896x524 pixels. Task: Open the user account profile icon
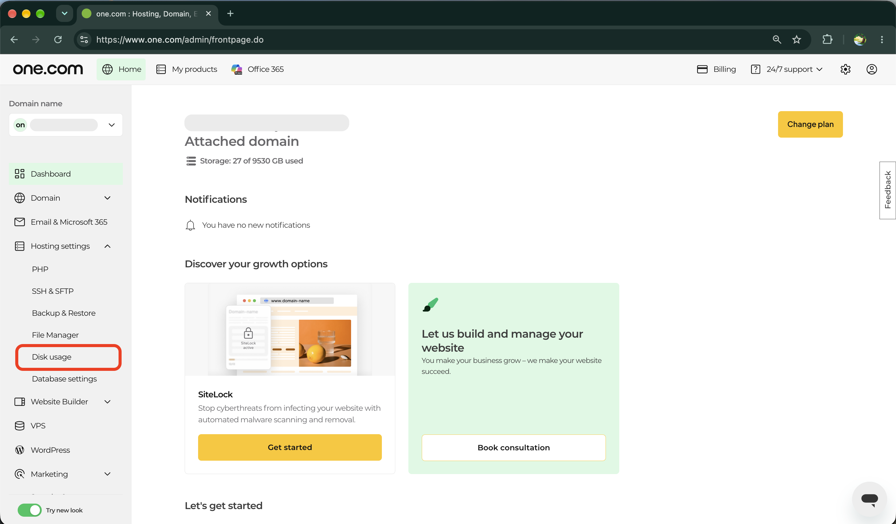coord(872,69)
